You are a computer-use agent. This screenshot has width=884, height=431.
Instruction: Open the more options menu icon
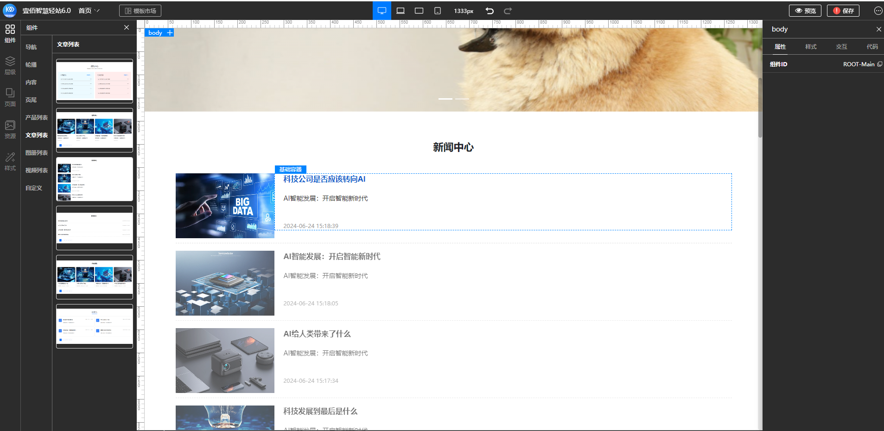click(x=878, y=11)
